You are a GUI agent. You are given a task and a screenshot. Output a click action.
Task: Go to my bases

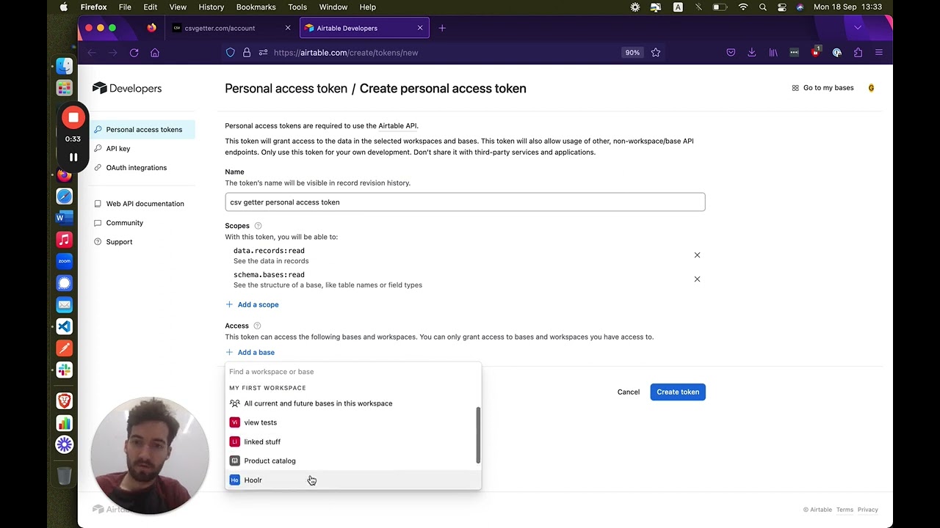pos(822,88)
